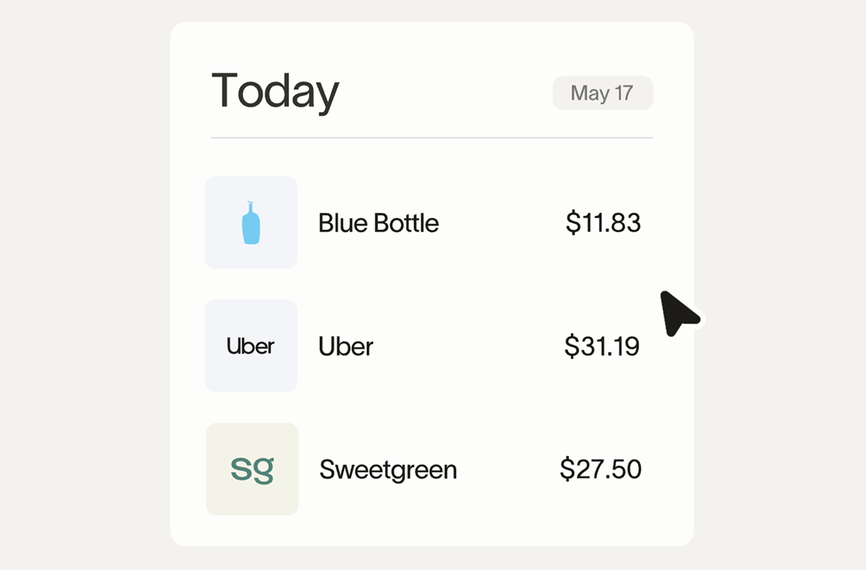Click the $11.83 amount

click(x=603, y=223)
